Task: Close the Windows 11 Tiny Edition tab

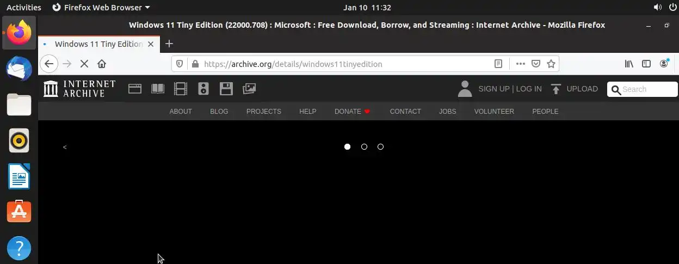Action: [x=151, y=44]
